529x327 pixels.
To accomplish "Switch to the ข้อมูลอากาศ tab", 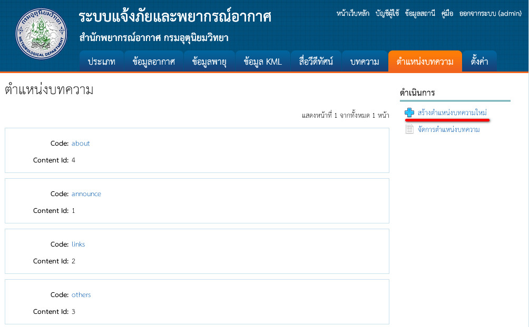I will point(154,62).
